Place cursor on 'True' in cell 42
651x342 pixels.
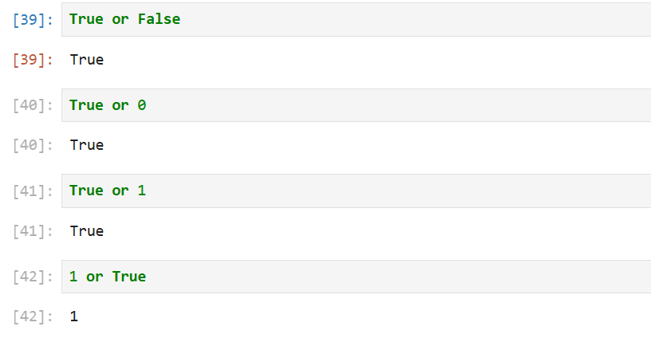tap(129, 277)
